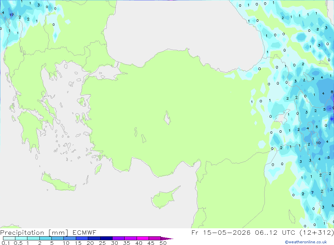This screenshot has width=334, height=245.
Task: Click the purple arrow tip above 50
Action: 167,238
